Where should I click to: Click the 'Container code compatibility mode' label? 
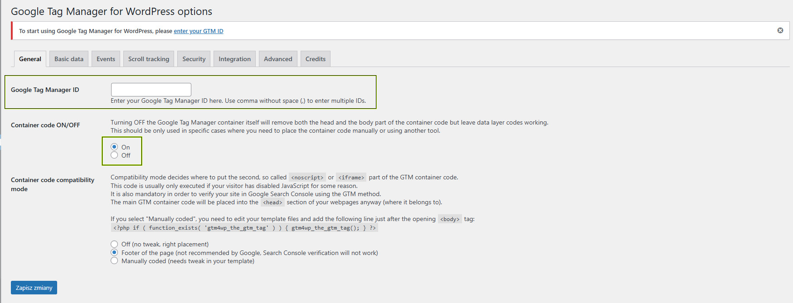[53, 184]
